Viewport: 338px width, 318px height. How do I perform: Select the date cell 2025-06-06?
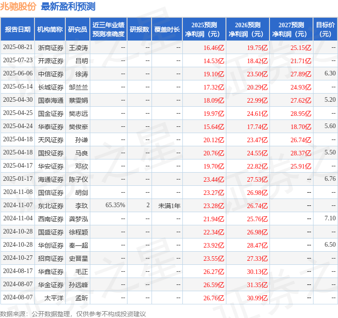pos(18,74)
